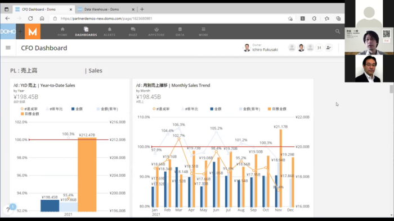
Task: Open the hamburger menu beside CFO Dashboard
Action: 8,48
